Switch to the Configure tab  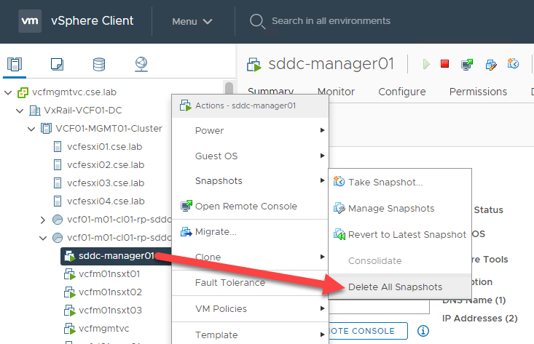coord(401,92)
